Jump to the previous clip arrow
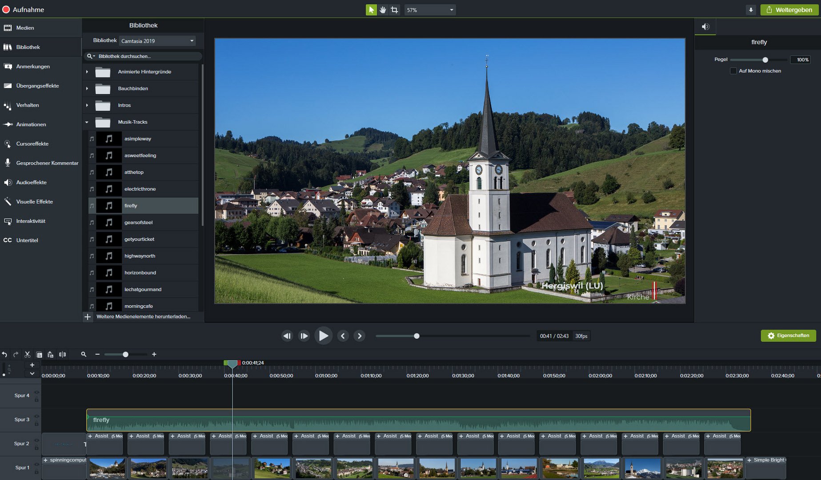 pyautogui.click(x=343, y=336)
